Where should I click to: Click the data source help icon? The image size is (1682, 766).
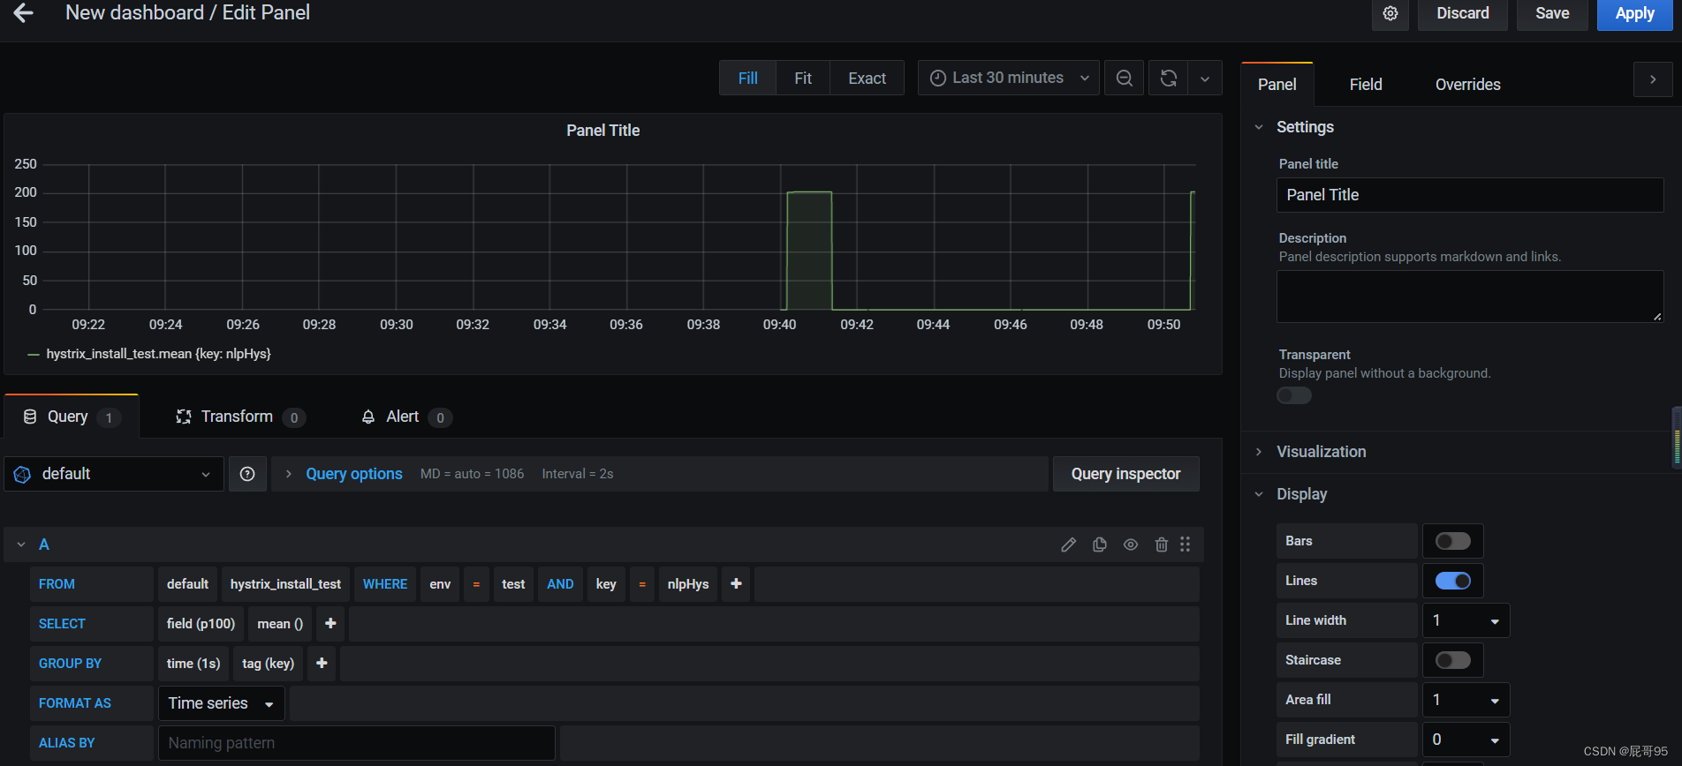click(x=247, y=474)
